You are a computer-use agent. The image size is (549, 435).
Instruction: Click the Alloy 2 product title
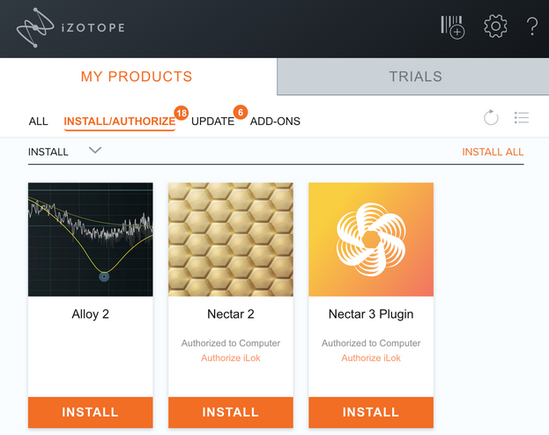tap(91, 314)
